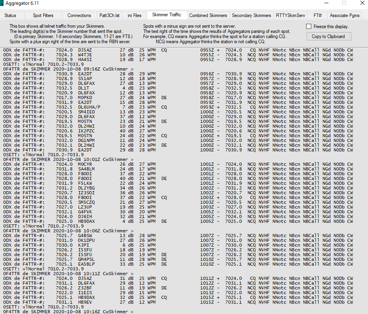Click the SKIMMER 2020-10-08 10:06Z line
368x314 pixels.
[x=68, y=231]
